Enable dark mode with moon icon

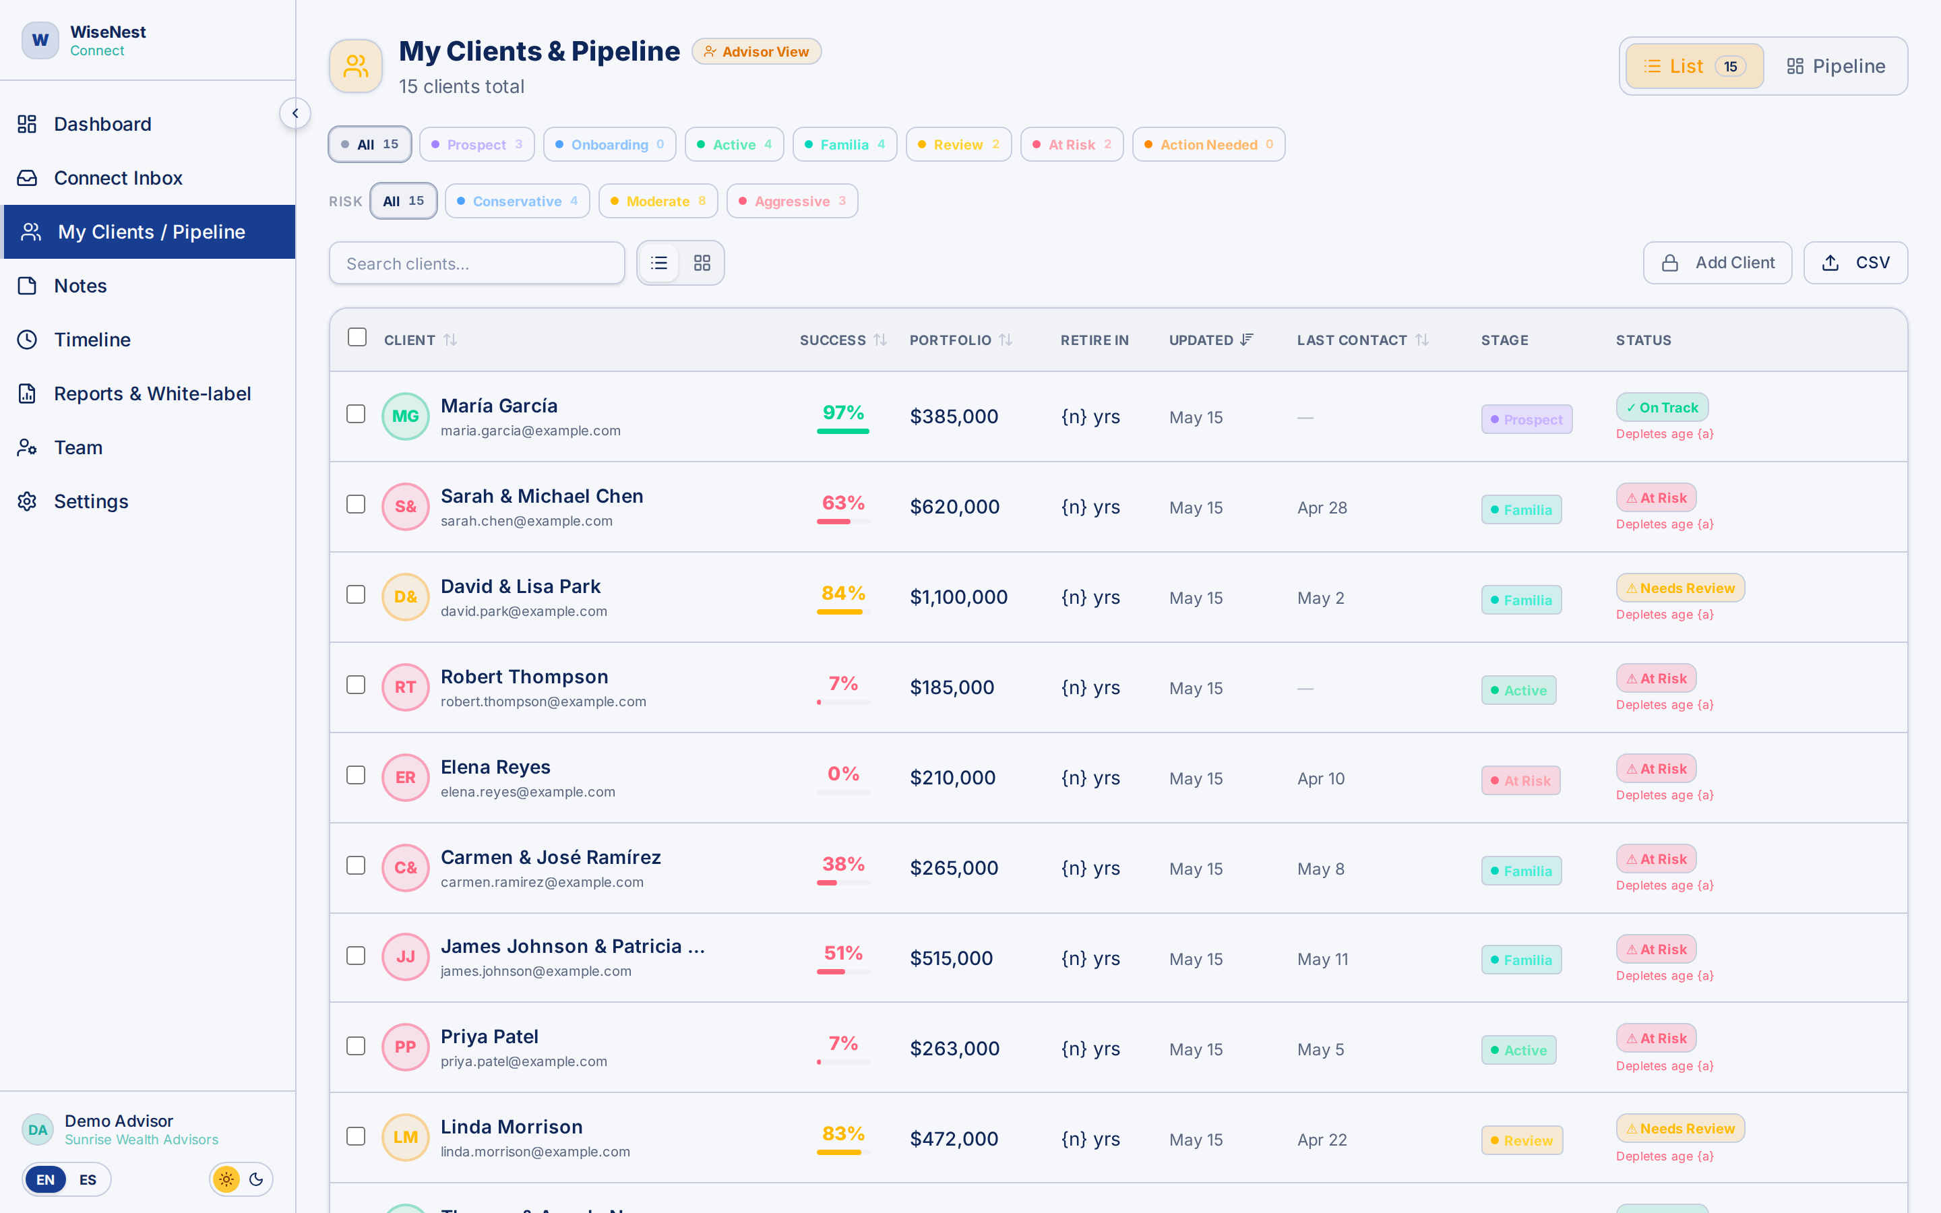click(x=257, y=1179)
